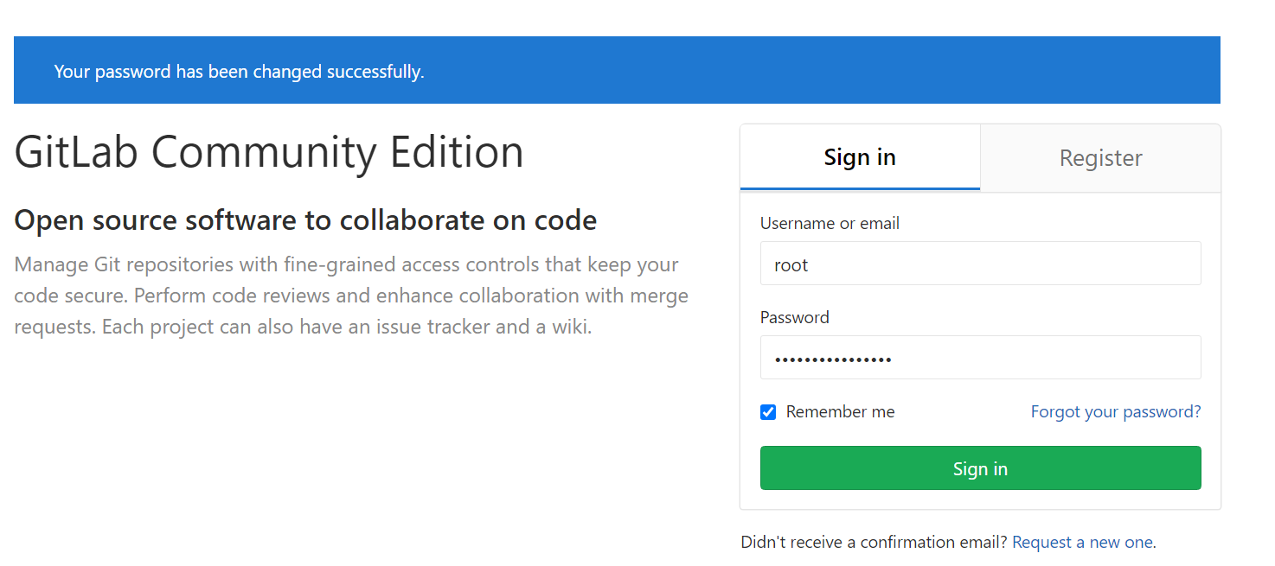
Task: Follow the Request a new one link
Action: point(1082,543)
